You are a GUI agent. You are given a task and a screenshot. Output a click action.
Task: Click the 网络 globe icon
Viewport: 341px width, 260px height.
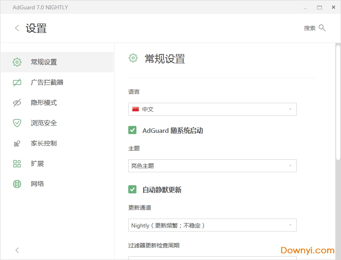(17, 184)
